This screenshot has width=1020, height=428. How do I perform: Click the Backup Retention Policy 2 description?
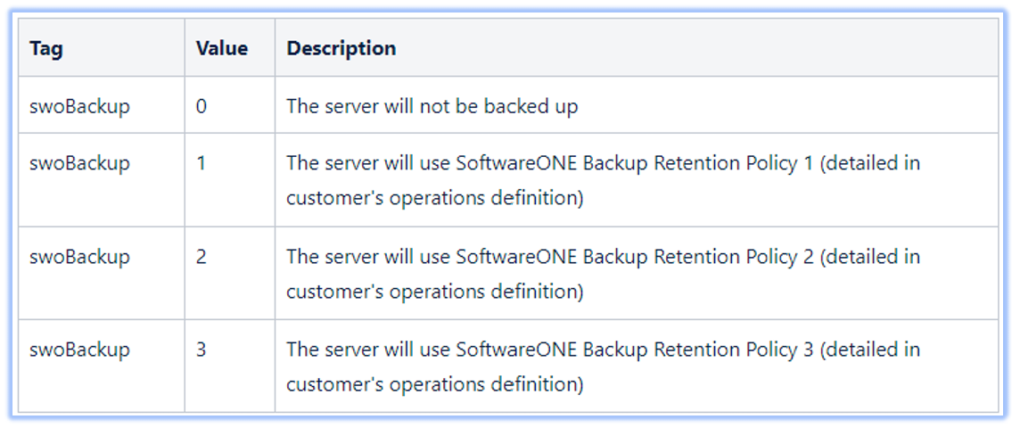click(x=604, y=274)
